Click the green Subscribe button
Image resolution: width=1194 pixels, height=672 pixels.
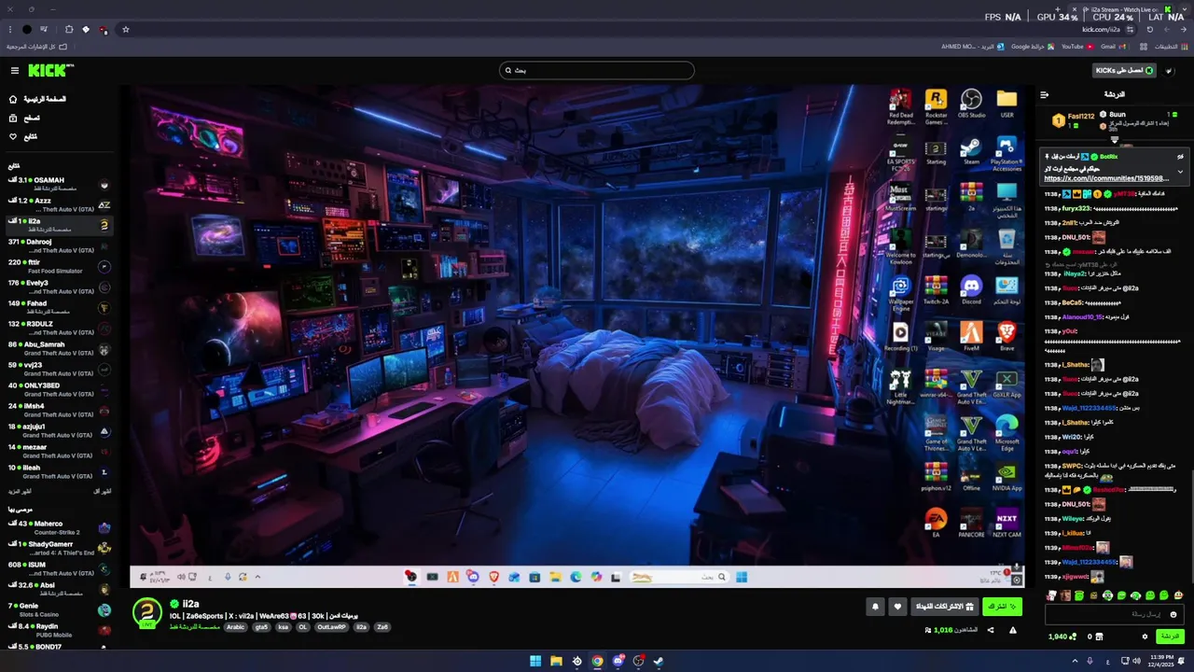1002,607
